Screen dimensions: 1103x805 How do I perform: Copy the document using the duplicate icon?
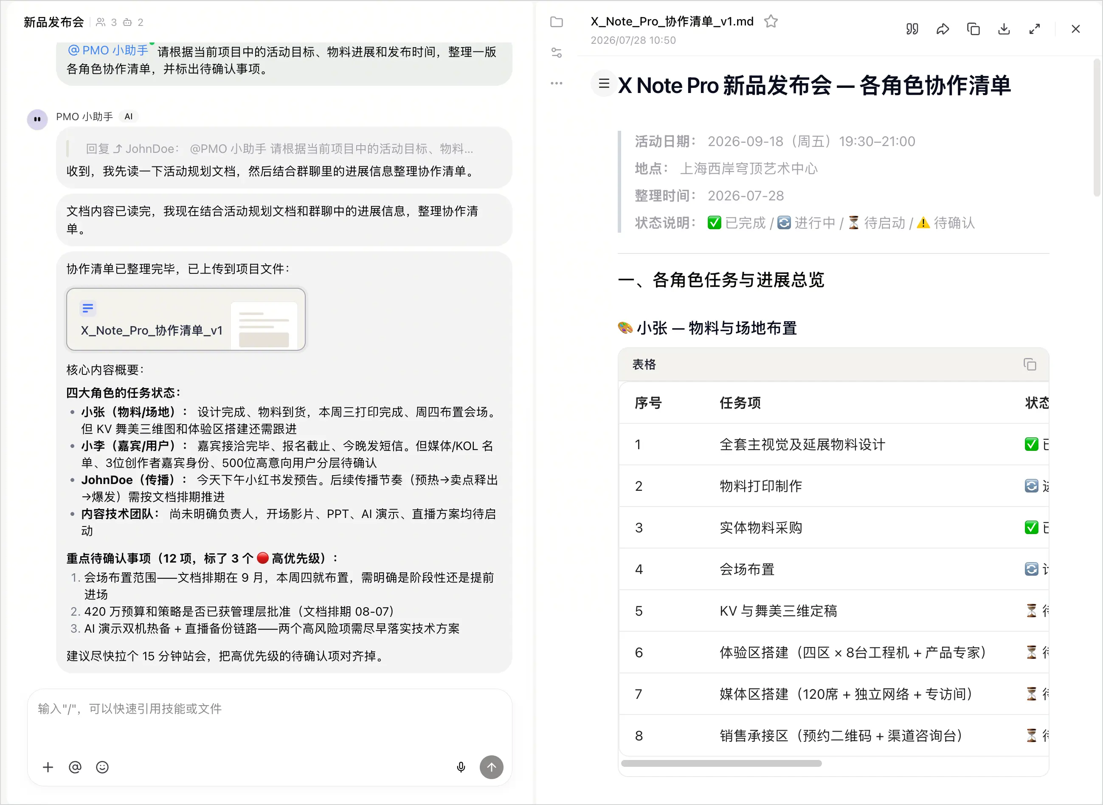(974, 29)
